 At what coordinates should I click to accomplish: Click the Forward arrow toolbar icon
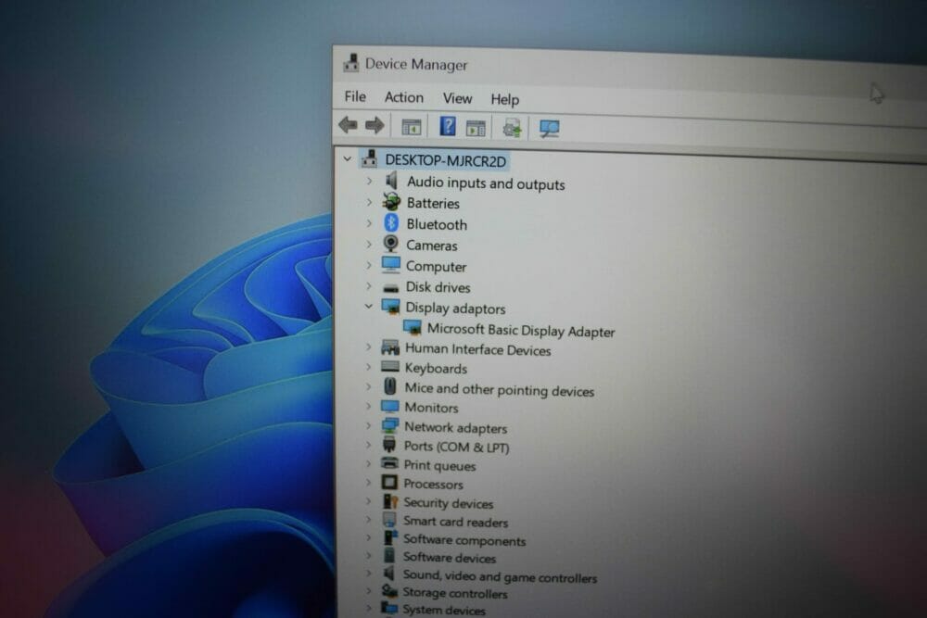(375, 125)
